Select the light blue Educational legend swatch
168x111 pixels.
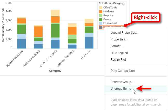point(100,23)
